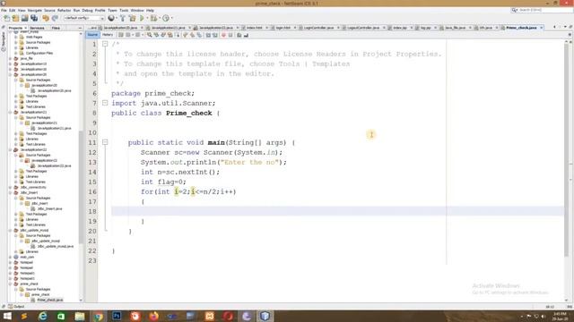Open the Window menu
This screenshot has width=574, height=322.
point(137,10)
